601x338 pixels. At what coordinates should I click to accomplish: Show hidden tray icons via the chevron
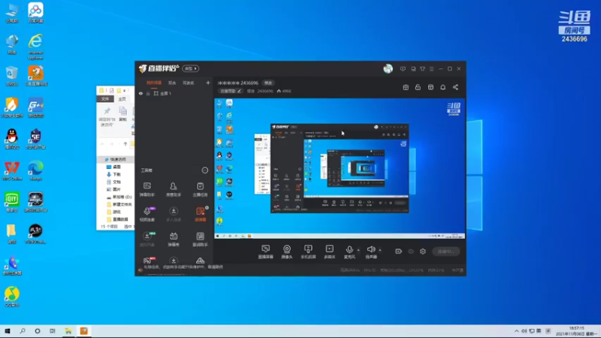517,331
